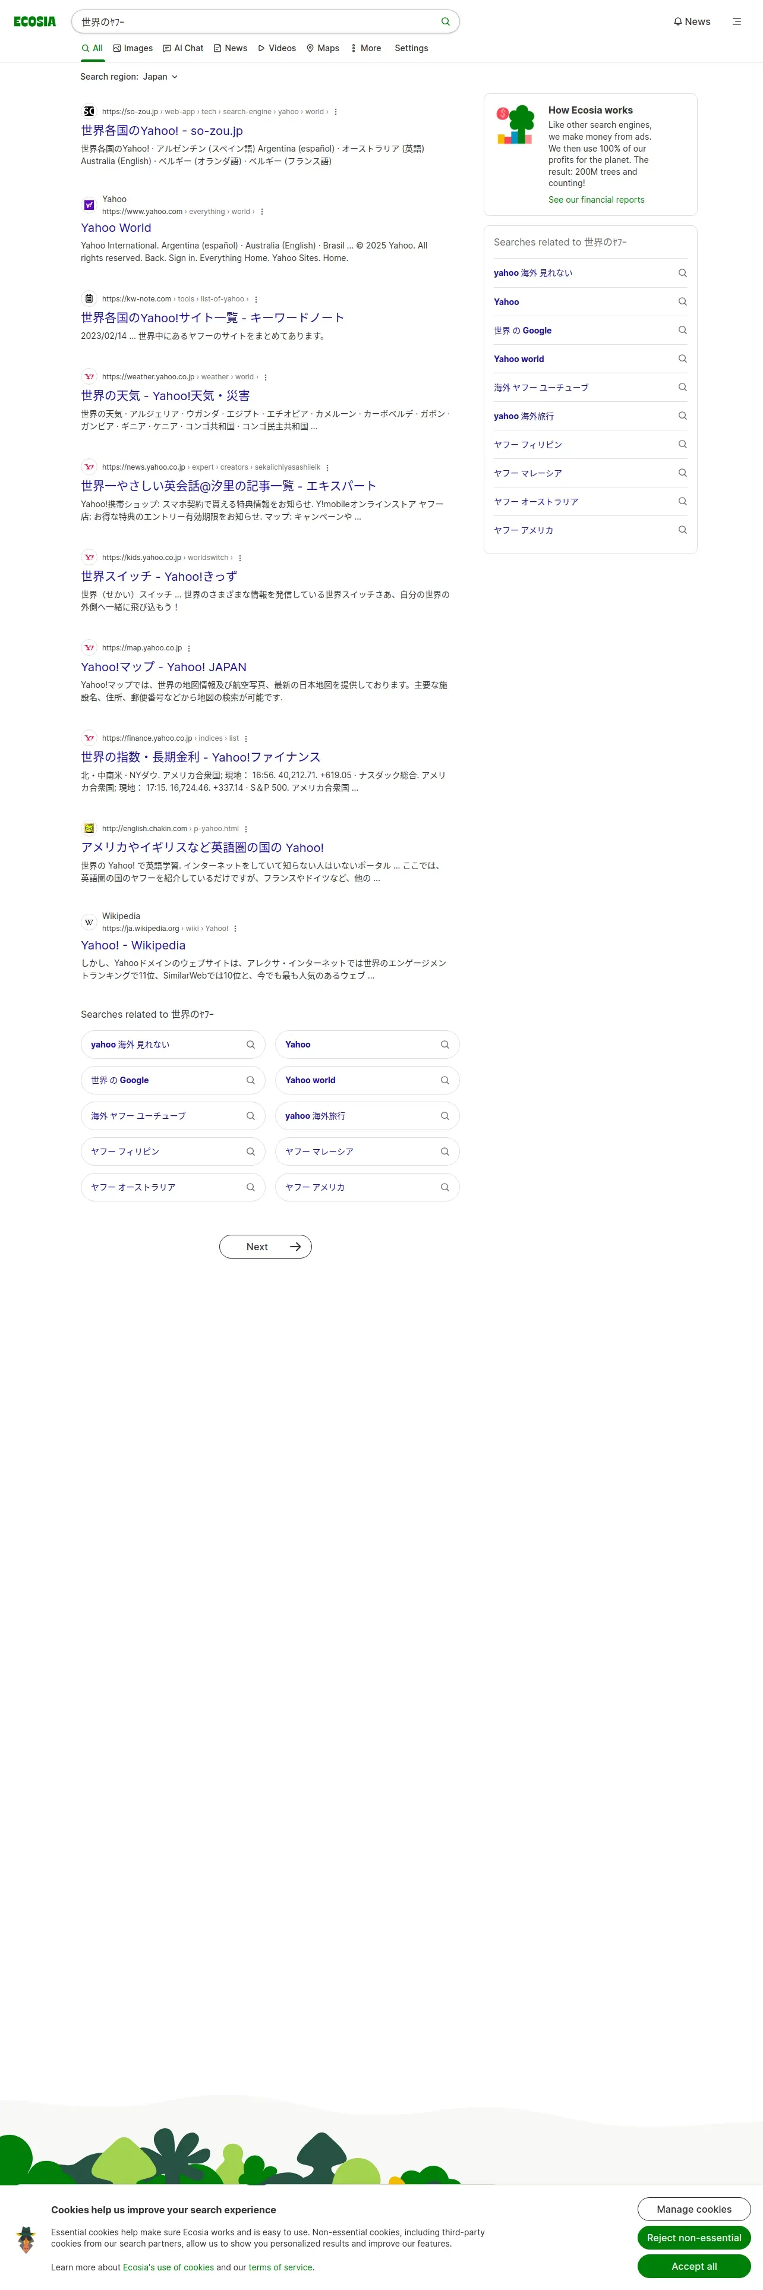Open more options for kids.yahoo.co.jp result
The width and height of the screenshot is (763, 2290).
(x=240, y=558)
